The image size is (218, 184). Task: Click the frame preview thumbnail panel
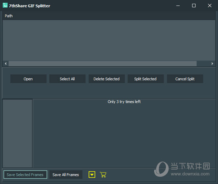click(17, 133)
